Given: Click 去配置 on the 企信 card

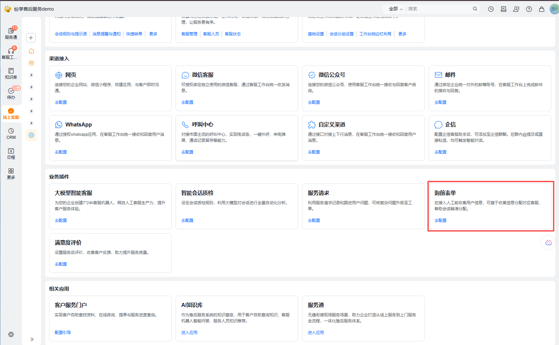Looking at the screenshot, I should 440,152.
